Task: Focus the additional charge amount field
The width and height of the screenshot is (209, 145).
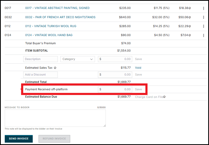Action: point(115,59)
